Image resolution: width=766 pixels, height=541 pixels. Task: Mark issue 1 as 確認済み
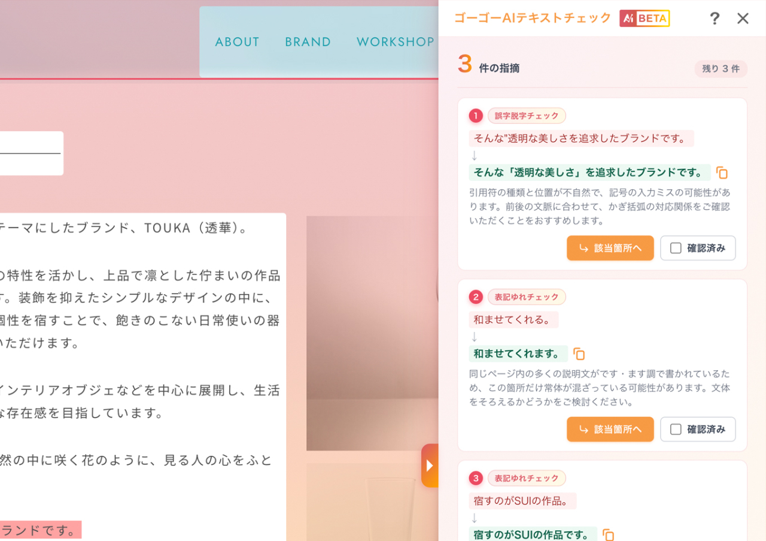coord(698,248)
